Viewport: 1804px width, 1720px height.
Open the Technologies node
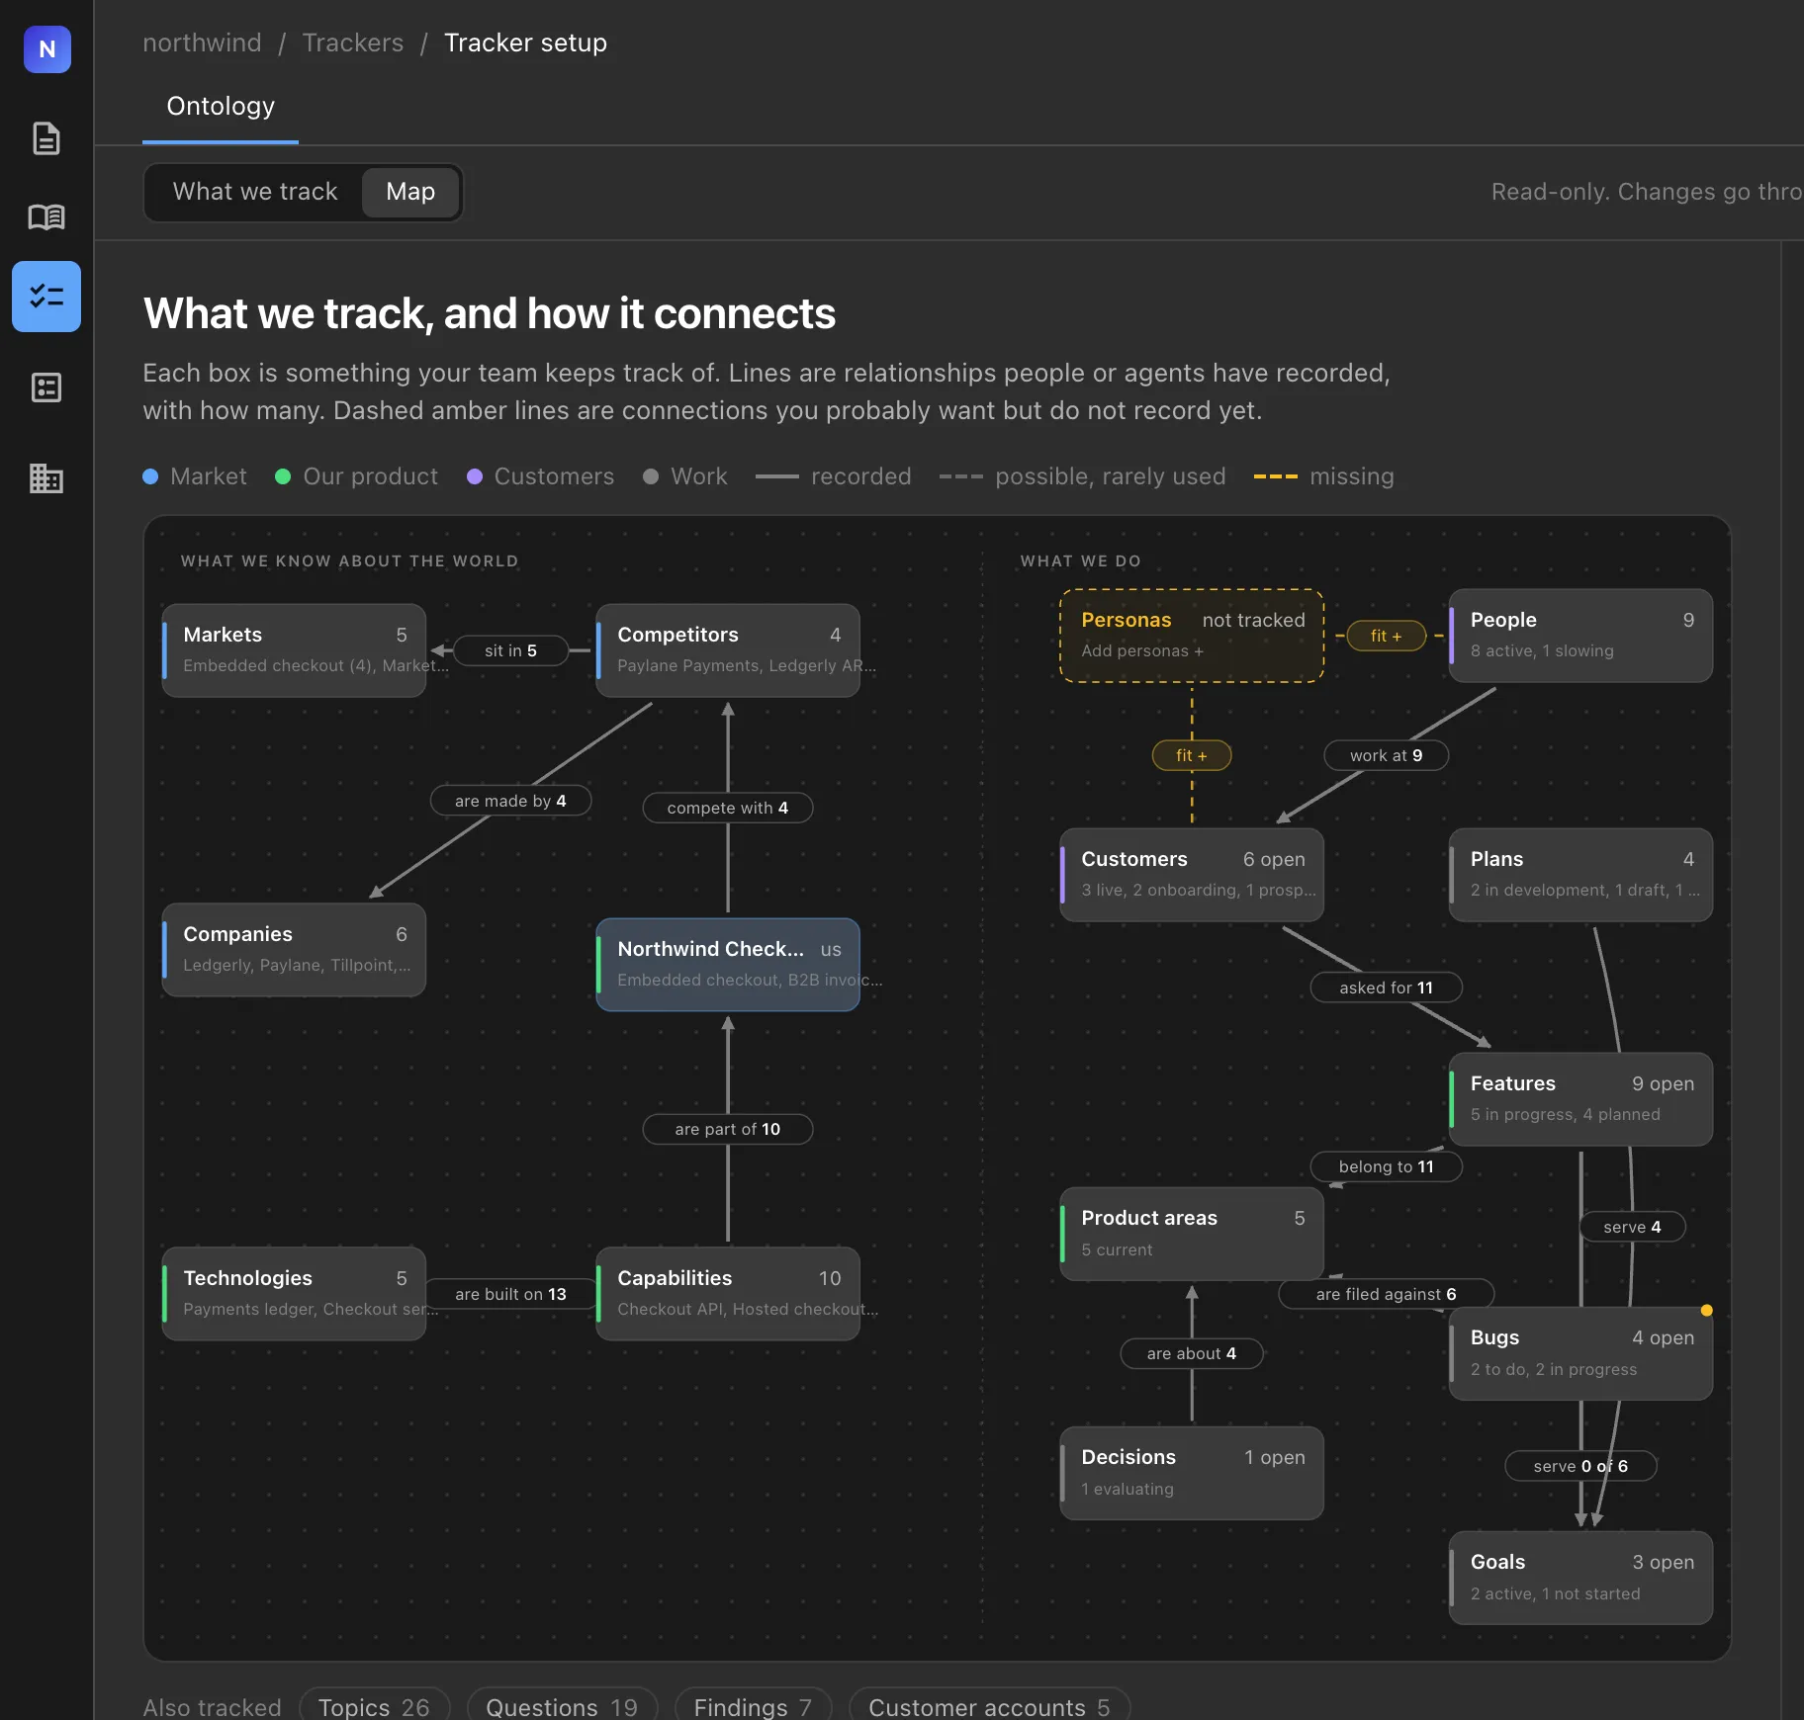[295, 1294]
